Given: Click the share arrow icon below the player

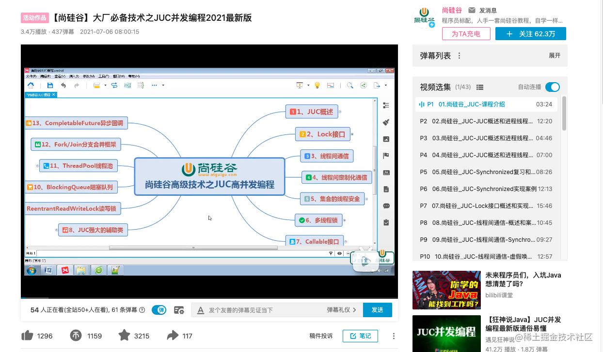Looking at the screenshot, I should (174, 335).
